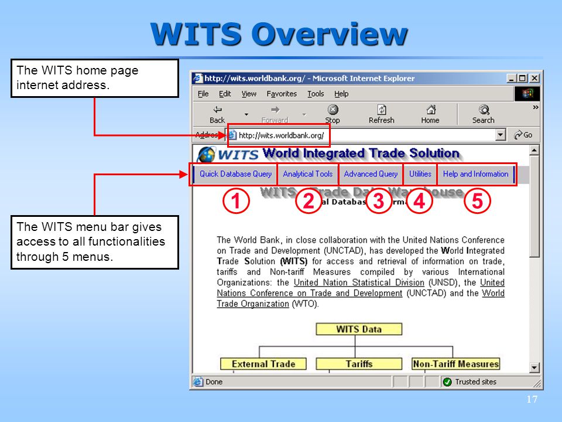Click the Windows logo throbber icon
The image size is (562, 422).
(x=527, y=94)
